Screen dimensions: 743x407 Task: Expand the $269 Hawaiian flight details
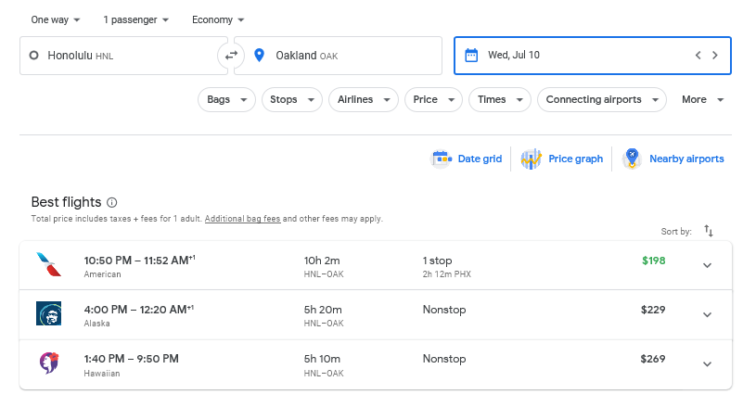coord(707,364)
